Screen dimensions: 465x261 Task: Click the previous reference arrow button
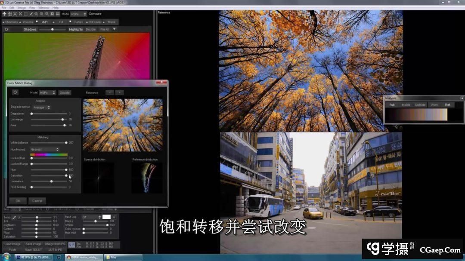coord(109,92)
